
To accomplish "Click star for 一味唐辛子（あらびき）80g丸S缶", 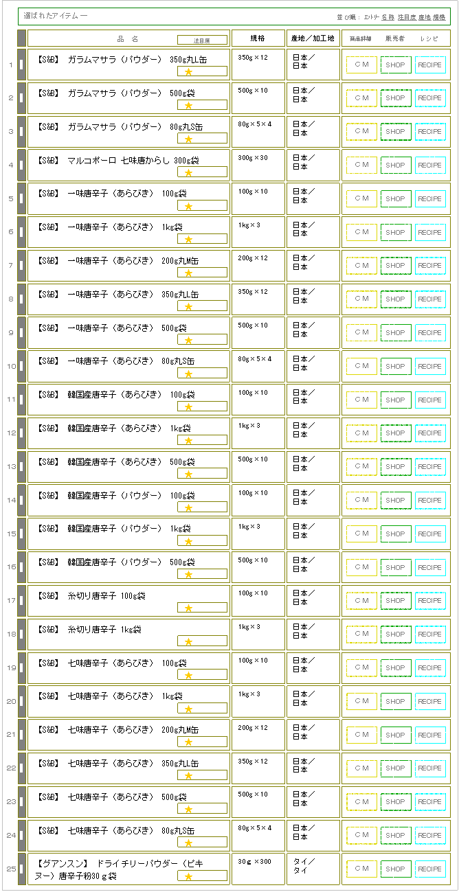I will click(x=188, y=374).
